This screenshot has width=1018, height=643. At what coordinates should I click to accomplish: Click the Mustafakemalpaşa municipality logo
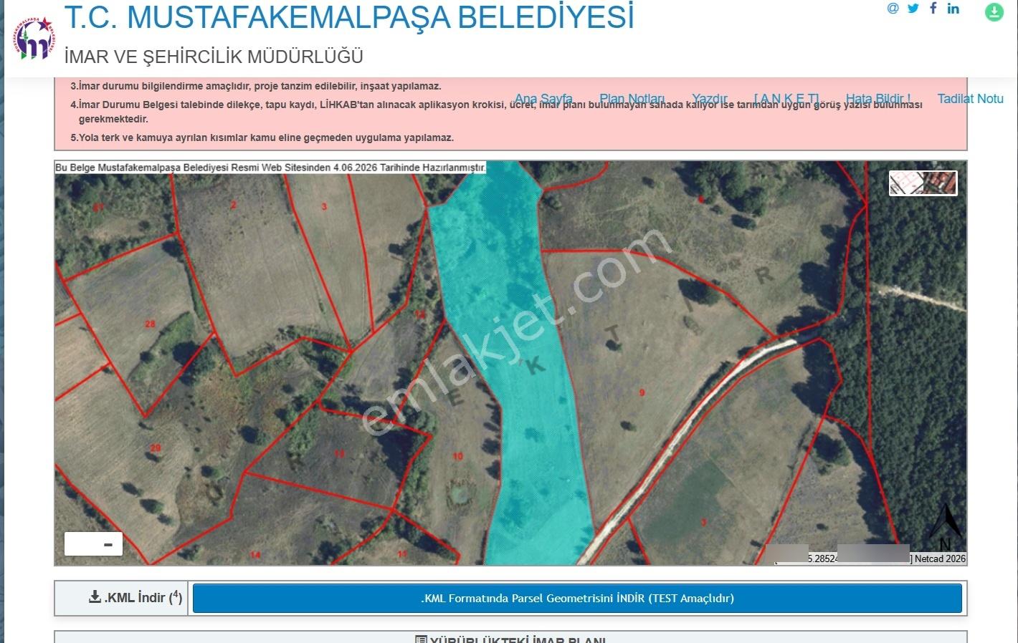point(33,39)
